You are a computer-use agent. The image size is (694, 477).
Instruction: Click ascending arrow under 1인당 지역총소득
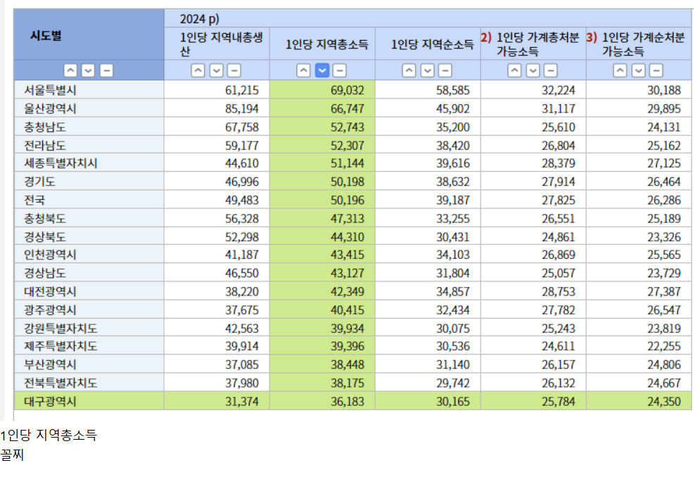tap(303, 70)
